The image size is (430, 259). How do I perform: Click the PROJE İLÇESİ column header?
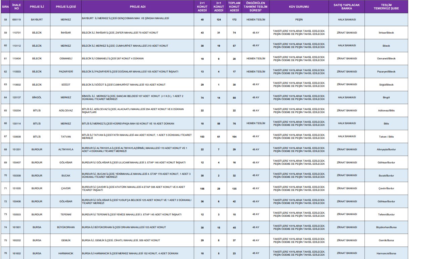point(66,7)
